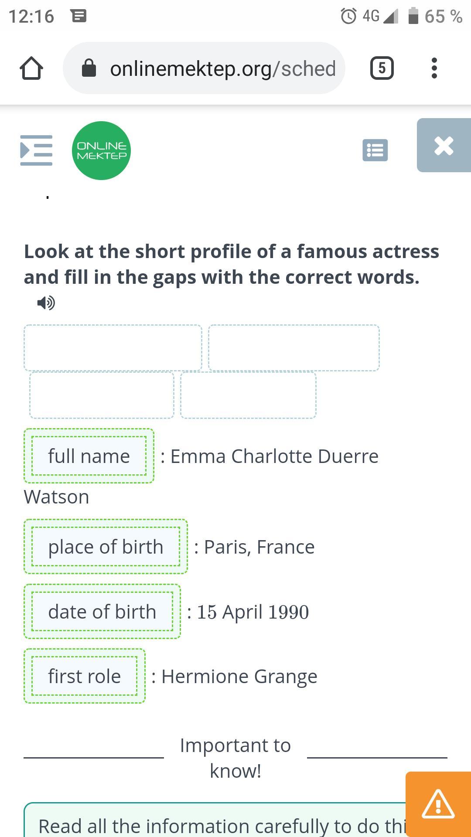471x837 pixels.
Task: Tap the alarm clock status icon
Action: (348, 17)
